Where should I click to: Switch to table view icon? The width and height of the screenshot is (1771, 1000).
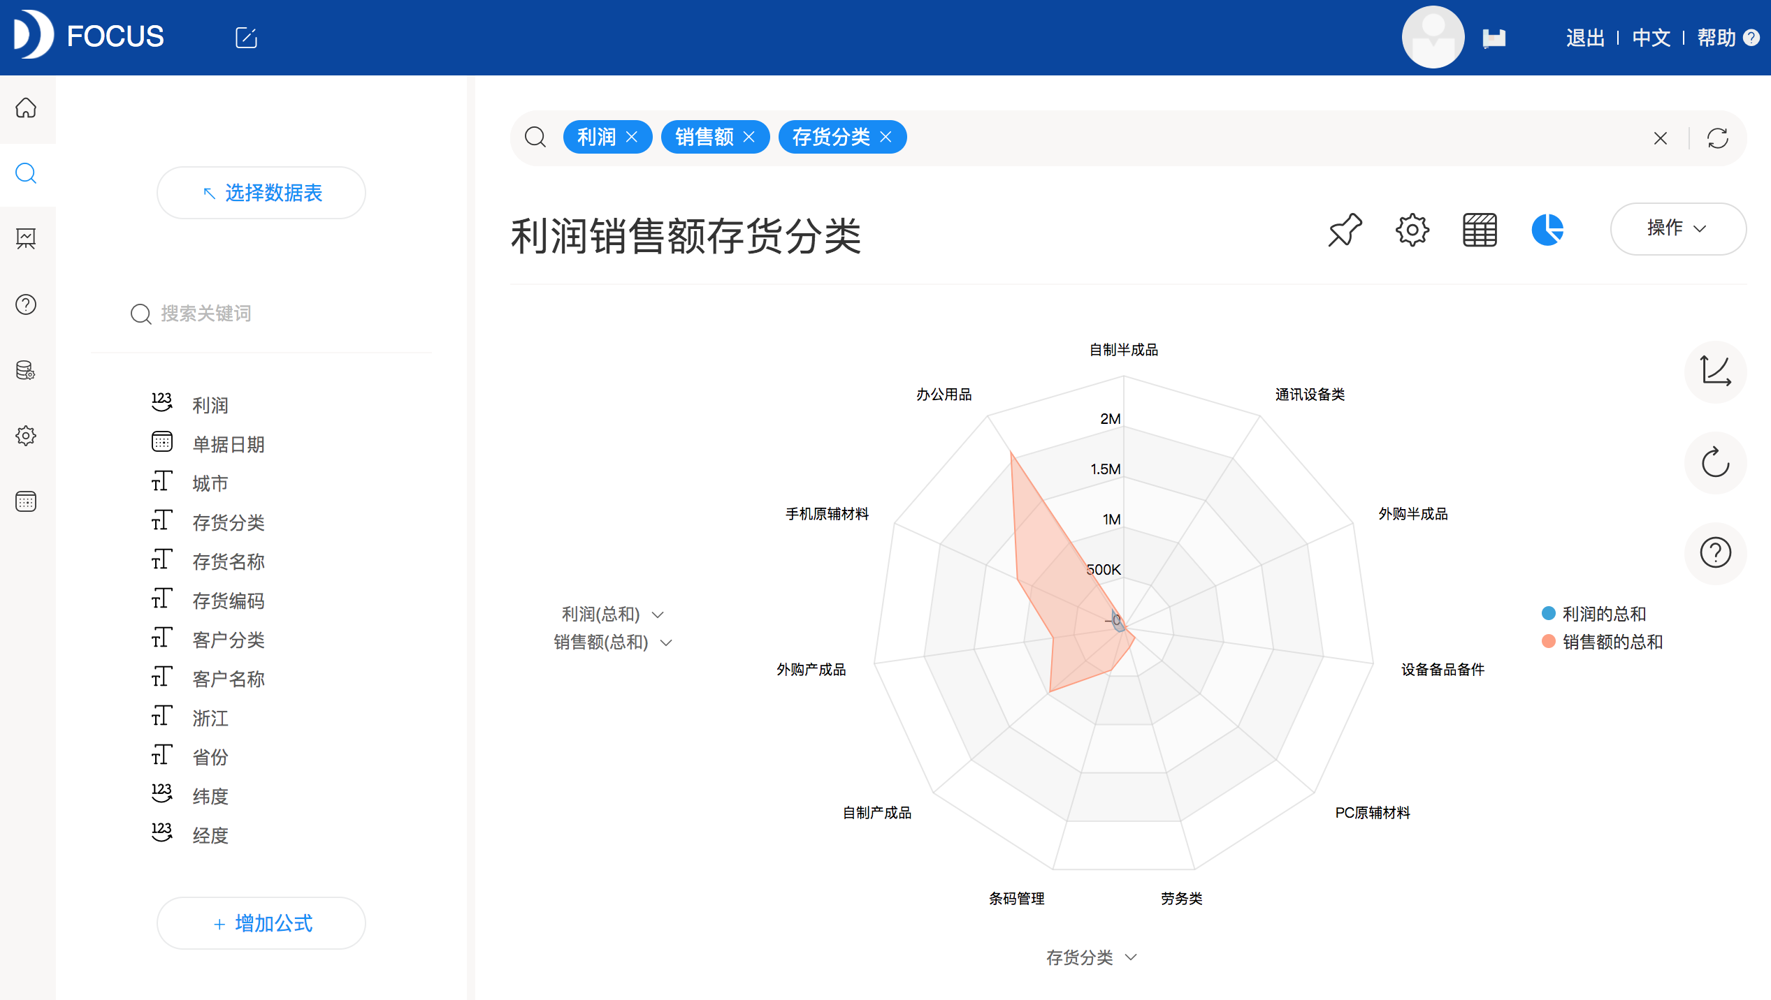pos(1480,230)
